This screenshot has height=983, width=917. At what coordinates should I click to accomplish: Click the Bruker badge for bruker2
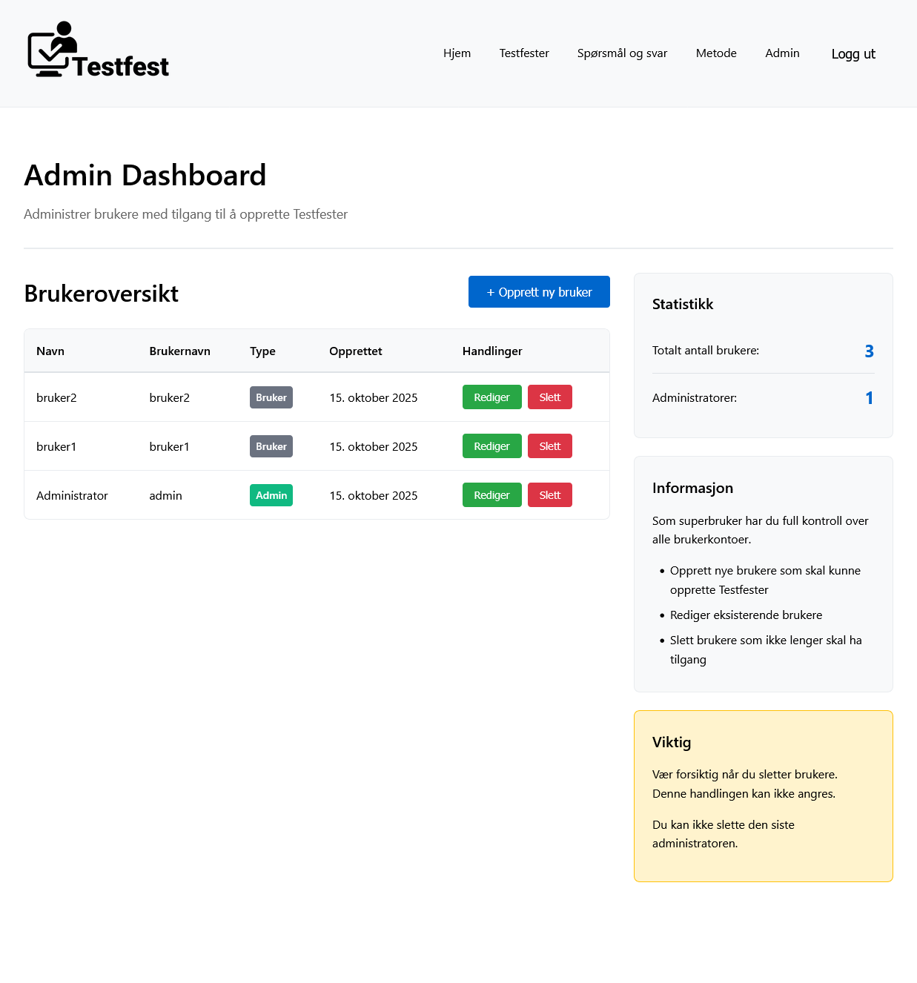click(x=271, y=397)
